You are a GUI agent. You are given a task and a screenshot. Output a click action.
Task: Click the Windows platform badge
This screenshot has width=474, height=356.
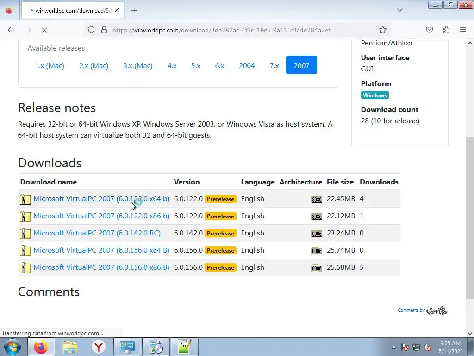(x=374, y=95)
